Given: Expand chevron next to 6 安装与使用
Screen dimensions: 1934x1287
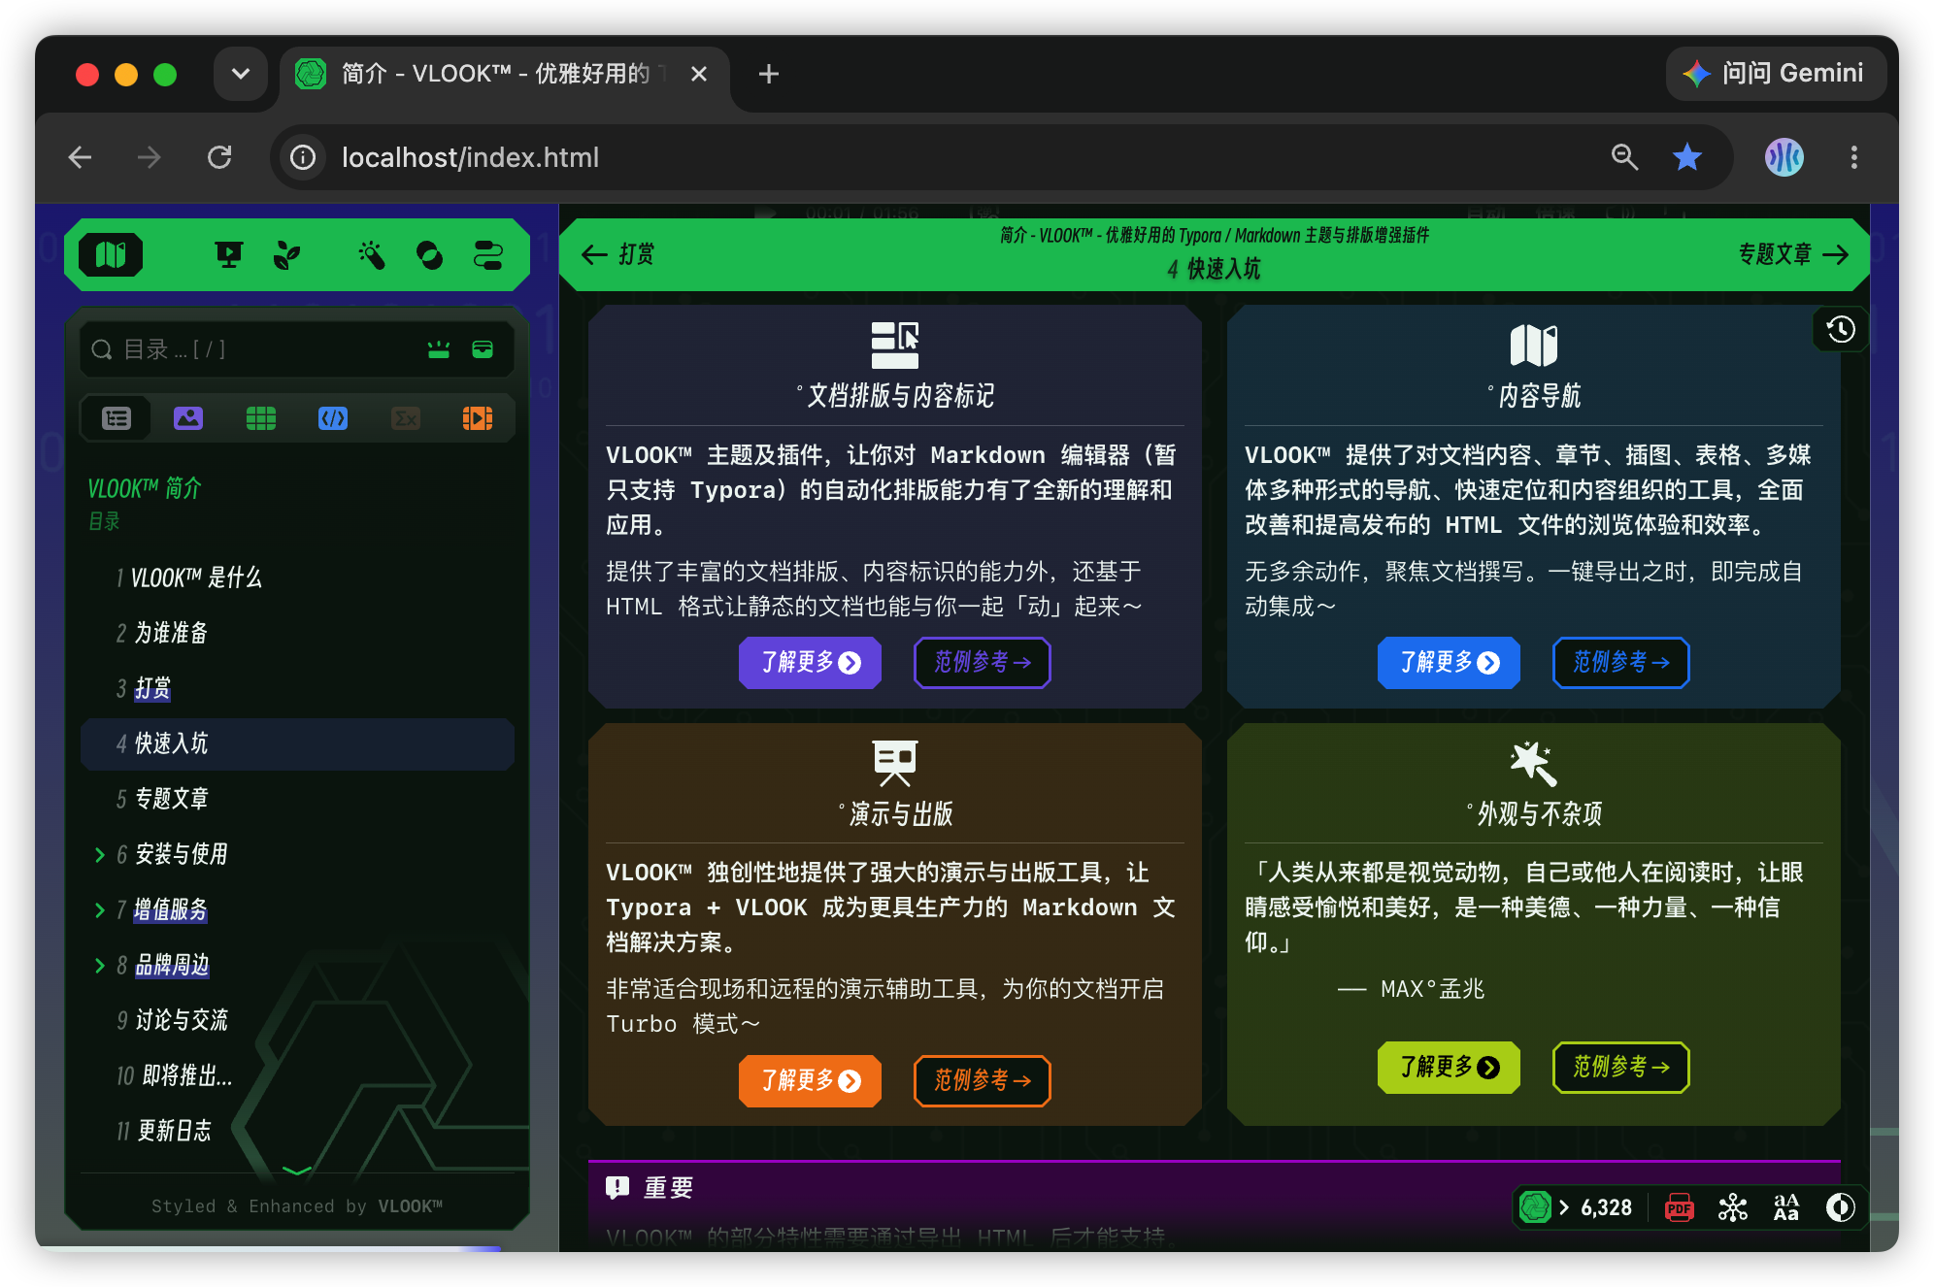Looking at the screenshot, I should 99,854.
